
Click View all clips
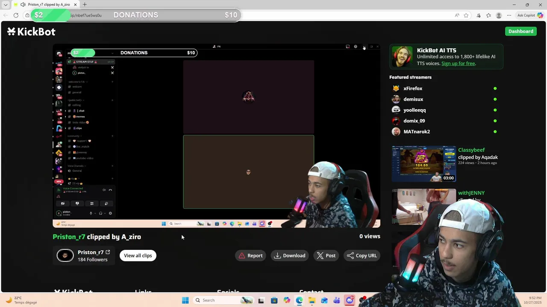point(138,255)
